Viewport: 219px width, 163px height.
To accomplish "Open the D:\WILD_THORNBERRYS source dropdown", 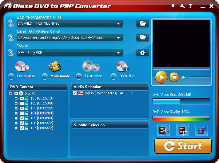I will (x=118, y=23).
